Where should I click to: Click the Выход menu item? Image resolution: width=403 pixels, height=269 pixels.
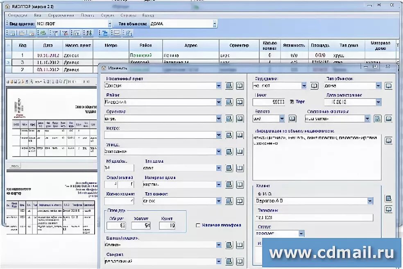click(148, 16)
